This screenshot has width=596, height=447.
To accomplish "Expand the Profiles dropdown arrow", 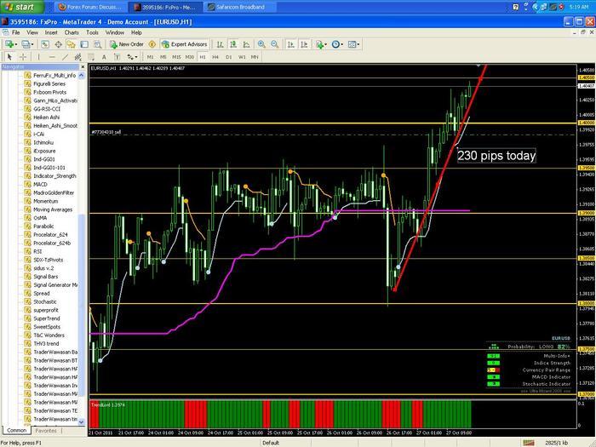I will click(32, 44).
